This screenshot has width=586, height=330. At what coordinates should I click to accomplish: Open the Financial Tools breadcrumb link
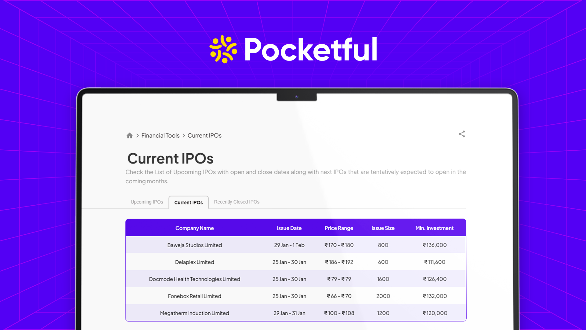(x=160, y=135)
